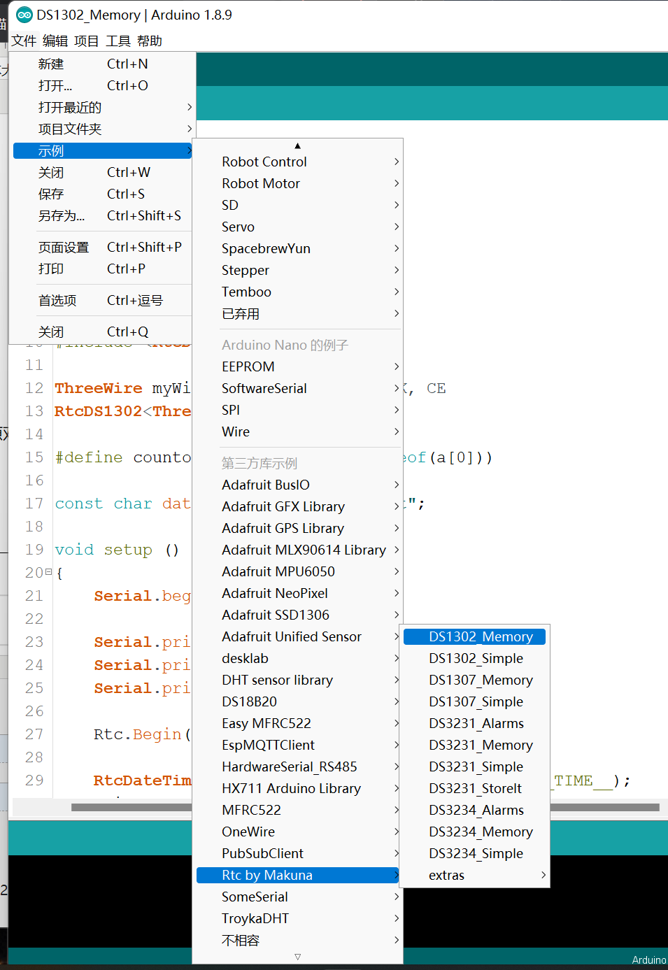Expand the 打开最近的 submenu

(102, 107)
